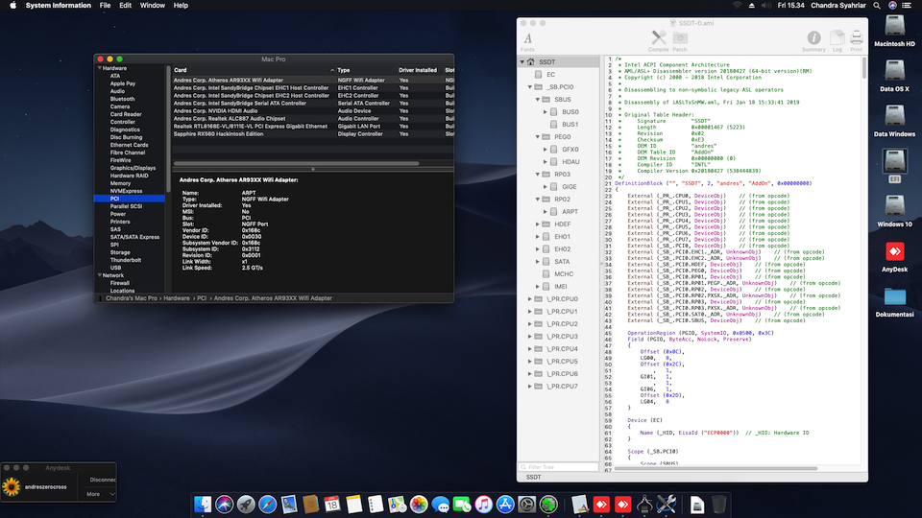Click the Mac Pro sidebar vertical scrollbar
This screenshot has height=518, width=922.
(168, 128)
